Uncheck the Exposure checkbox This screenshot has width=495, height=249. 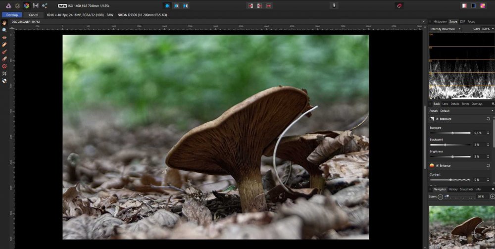click(x=438, y=119)
